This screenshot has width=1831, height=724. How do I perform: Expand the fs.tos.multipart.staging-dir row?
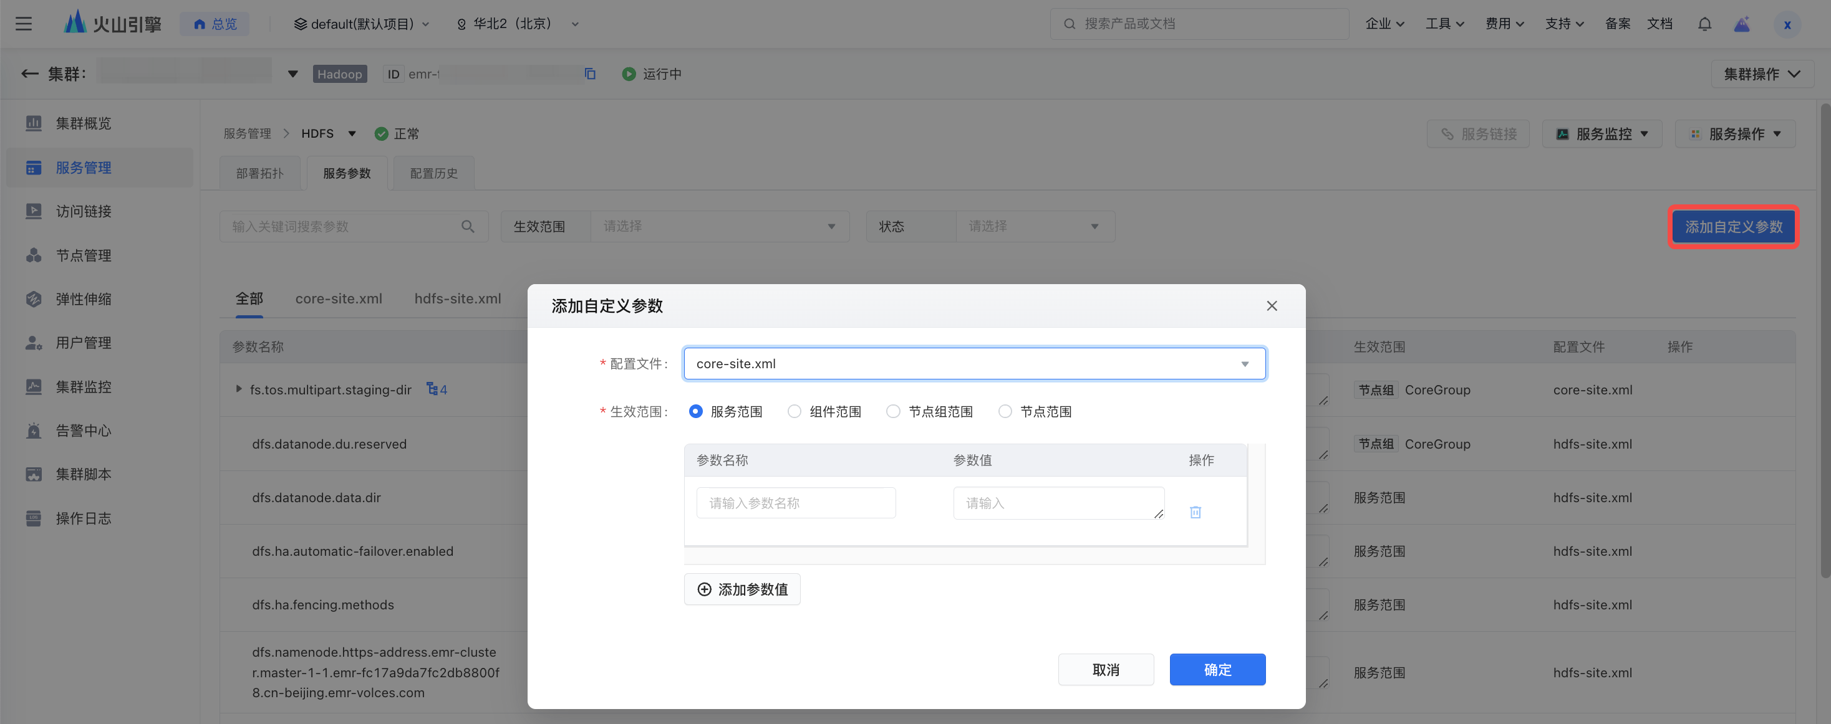[238, 389]
